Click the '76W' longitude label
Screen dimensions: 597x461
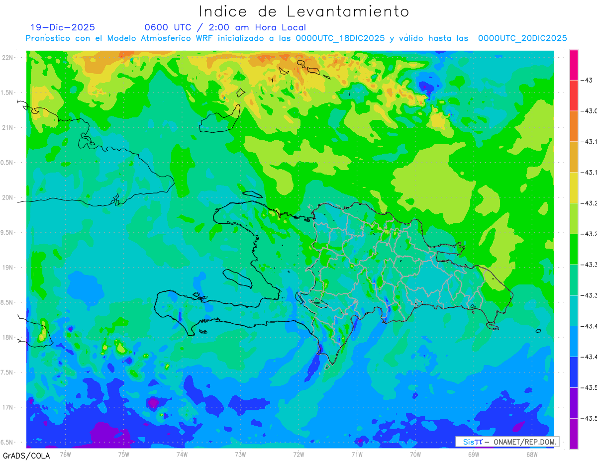65,454
